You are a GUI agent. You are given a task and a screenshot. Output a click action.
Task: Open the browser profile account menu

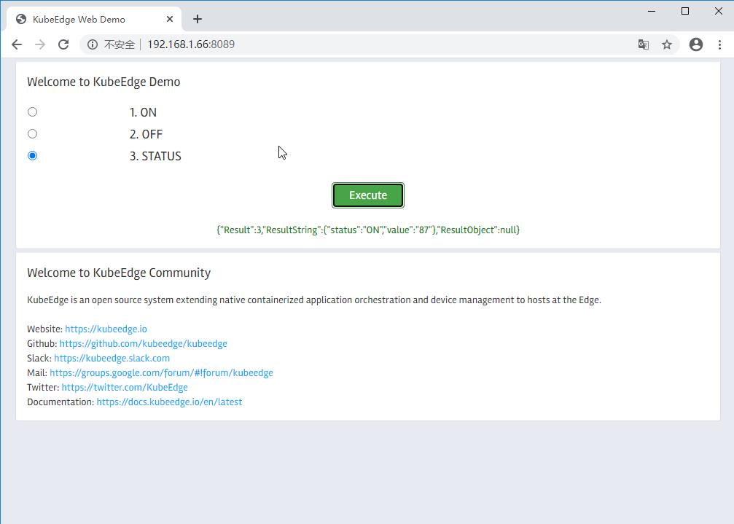coord(696,44)
